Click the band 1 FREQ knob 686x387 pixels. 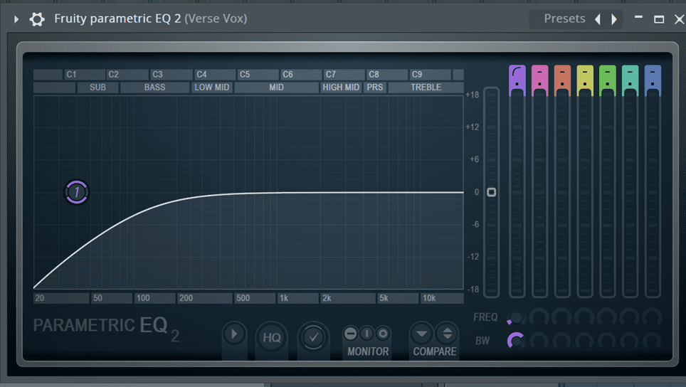point(516,317)
